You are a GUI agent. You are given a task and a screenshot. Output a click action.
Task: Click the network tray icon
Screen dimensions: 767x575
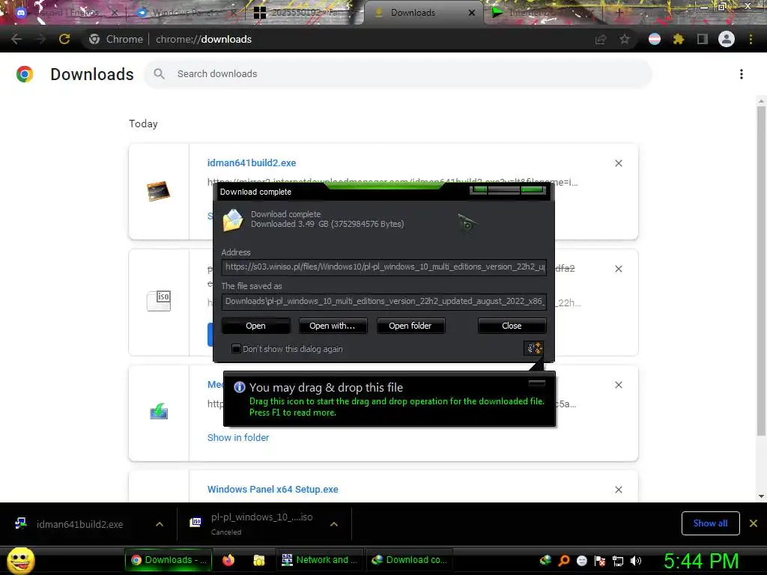pyautogui.click(x=618, y=560)
